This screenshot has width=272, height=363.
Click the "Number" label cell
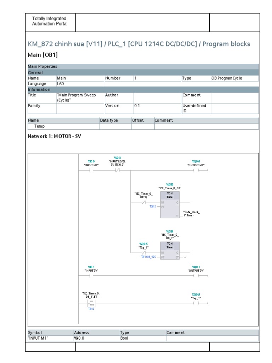[x=119, y=78]
